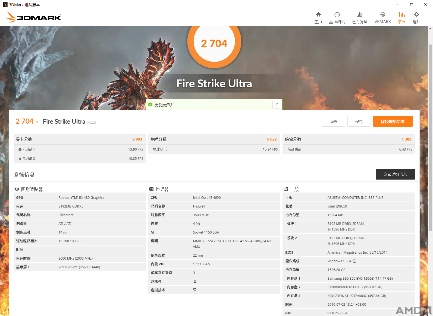The height and width of the screenshot is (316, 433).
Task: Click the KINGSTON SHSS37A480G drive entry
Action: pos(357,296)
